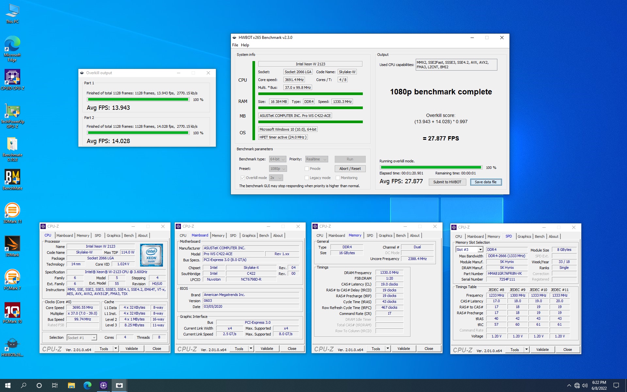Open Overkill mode 2x dropdown
Screen dimensions: 627x392
(x=276, y=178)
